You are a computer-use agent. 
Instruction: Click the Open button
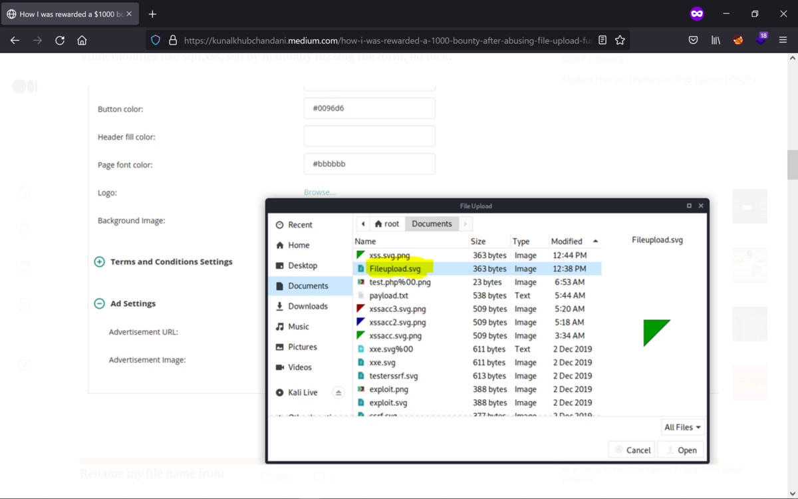[x=681, y=450]
